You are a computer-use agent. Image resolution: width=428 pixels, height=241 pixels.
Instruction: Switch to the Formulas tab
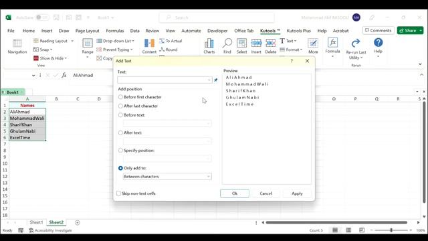click(x=115, y=31)
